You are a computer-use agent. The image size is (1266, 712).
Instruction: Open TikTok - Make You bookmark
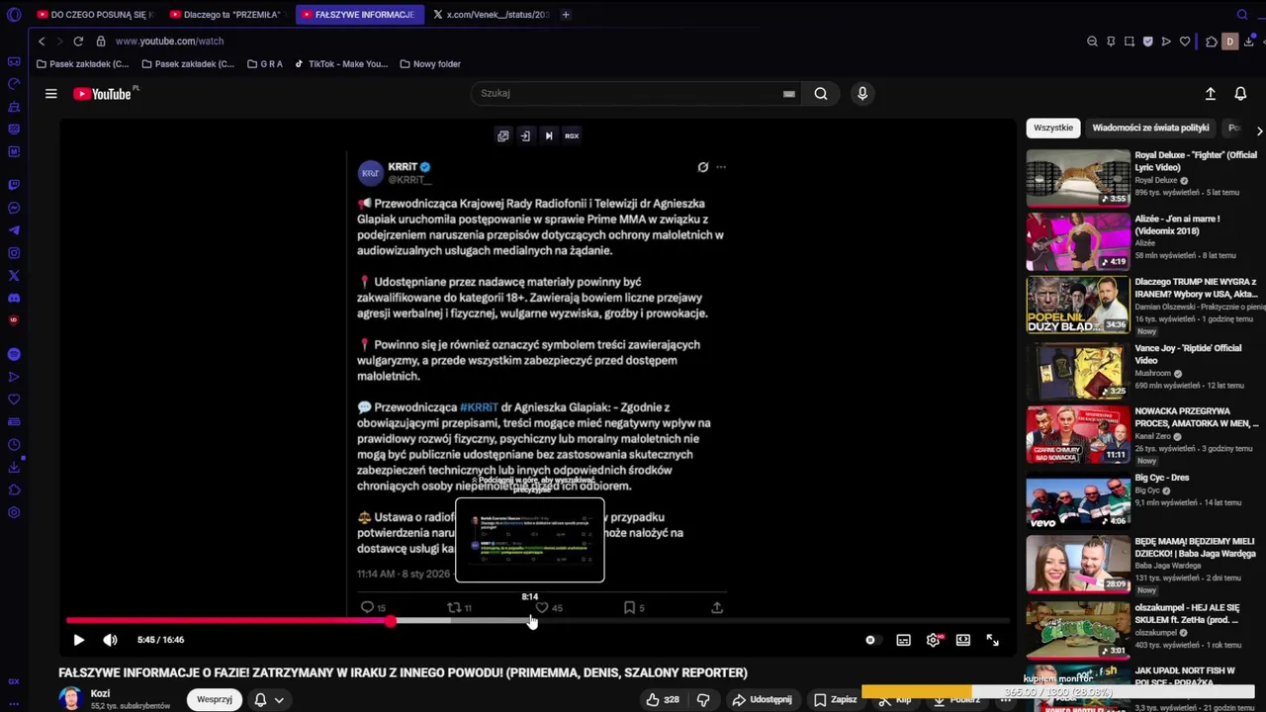pyautogui.click(x=341, y=64)
